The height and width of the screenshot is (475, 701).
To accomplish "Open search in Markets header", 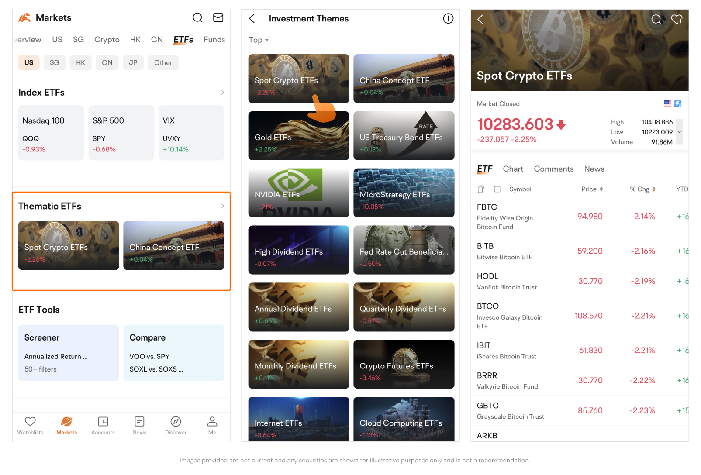I will tap(197, 18).
